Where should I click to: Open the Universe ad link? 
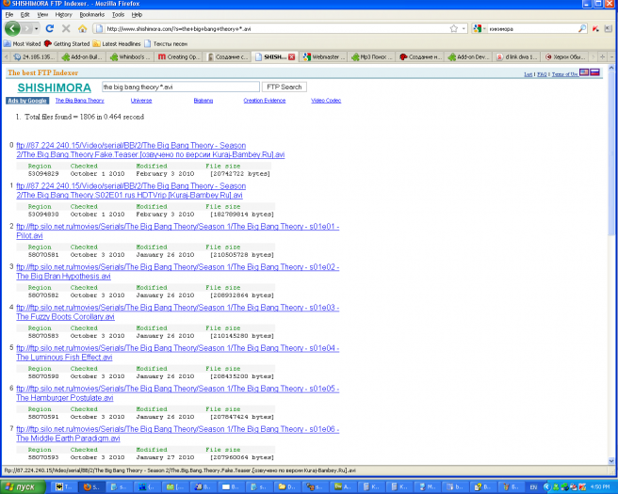tap(141, 101)
